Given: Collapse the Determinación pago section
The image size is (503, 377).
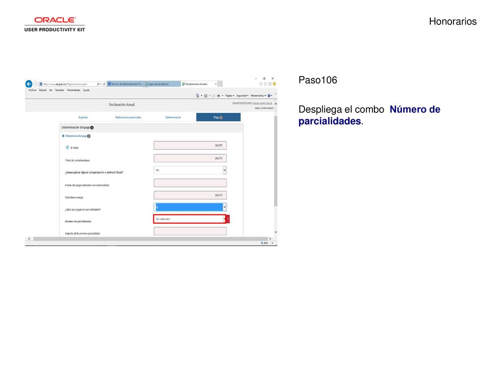Looking at the screenshot, I should (63, 136).
